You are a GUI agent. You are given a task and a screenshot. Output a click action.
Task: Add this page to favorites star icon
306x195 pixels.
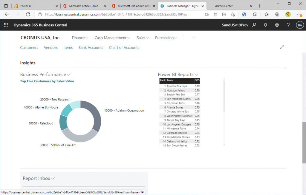[x=232, y=14]
